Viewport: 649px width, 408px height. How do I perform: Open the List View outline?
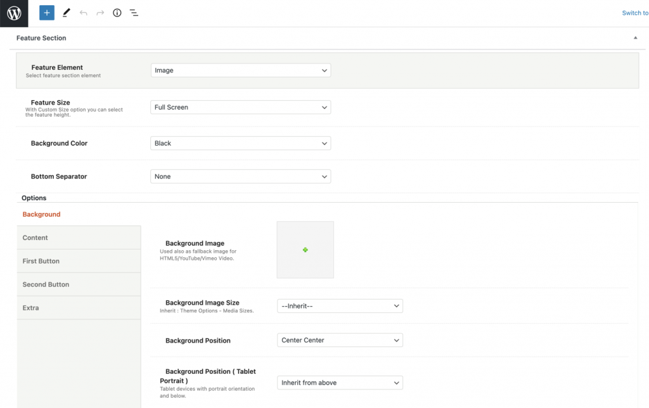tap(134, 13)
